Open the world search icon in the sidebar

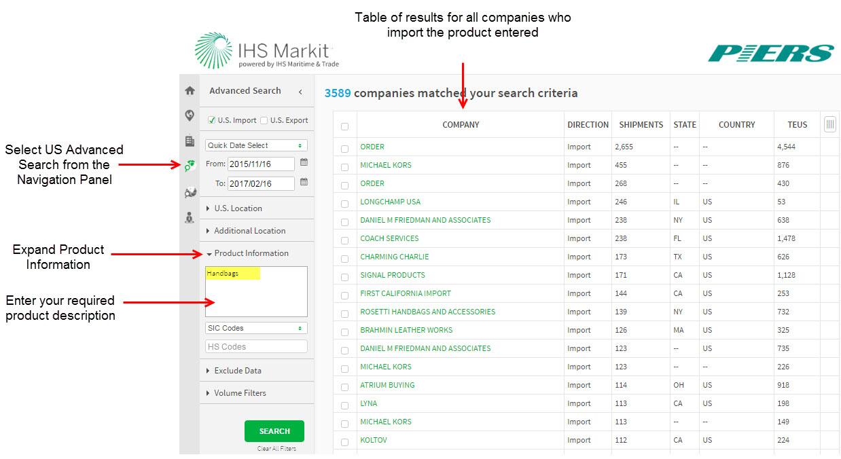tap(190, 193)
